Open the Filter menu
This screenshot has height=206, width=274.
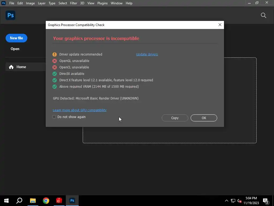74,3
